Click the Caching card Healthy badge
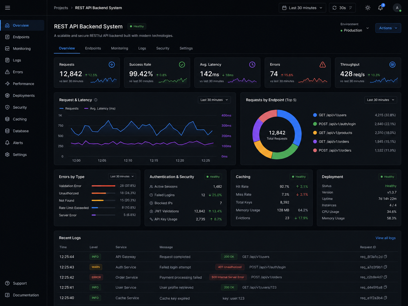 (299, 177)
